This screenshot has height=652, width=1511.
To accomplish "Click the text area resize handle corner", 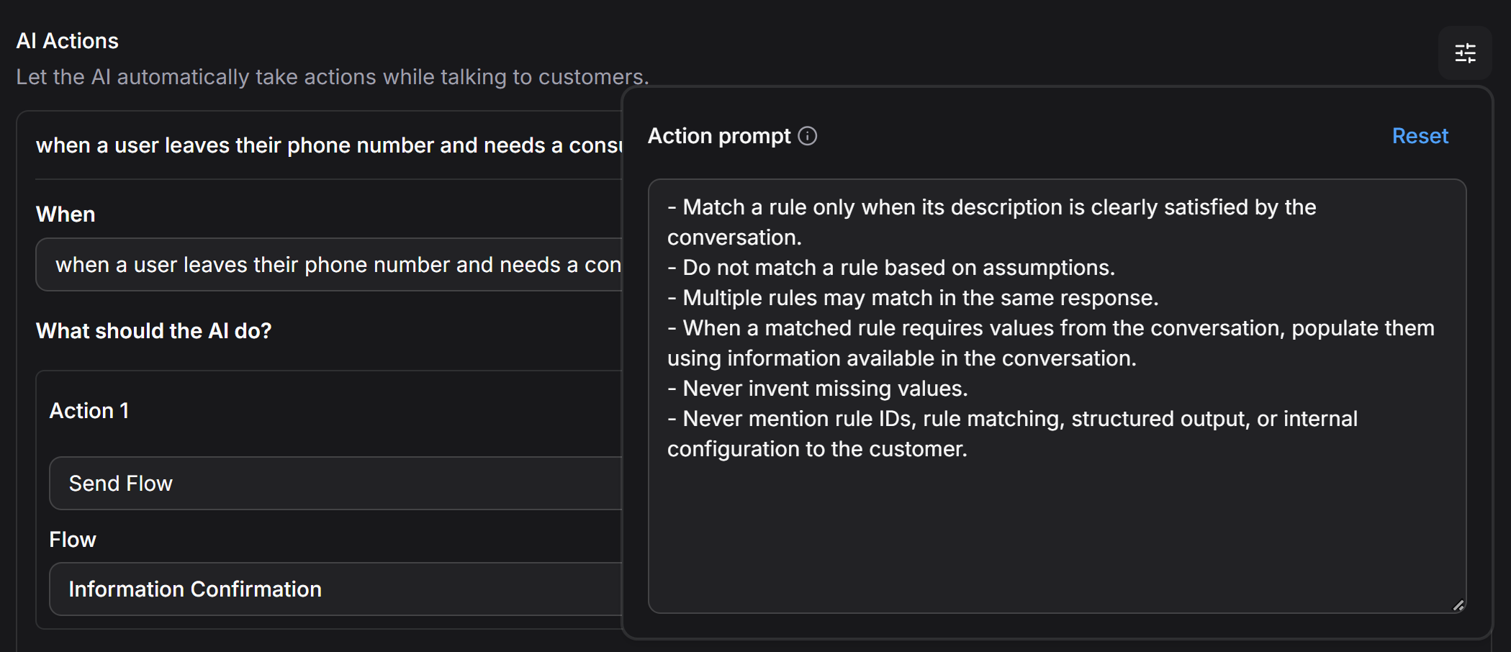I will tap(1458, 605).
